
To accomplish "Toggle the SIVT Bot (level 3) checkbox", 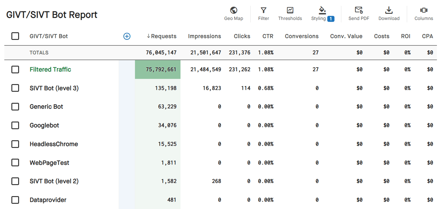I will click(x=15, y=88).
